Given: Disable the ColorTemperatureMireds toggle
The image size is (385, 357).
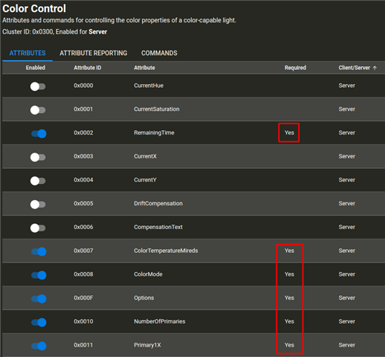Looking at the screenshot, I should [x=39, y=251].
